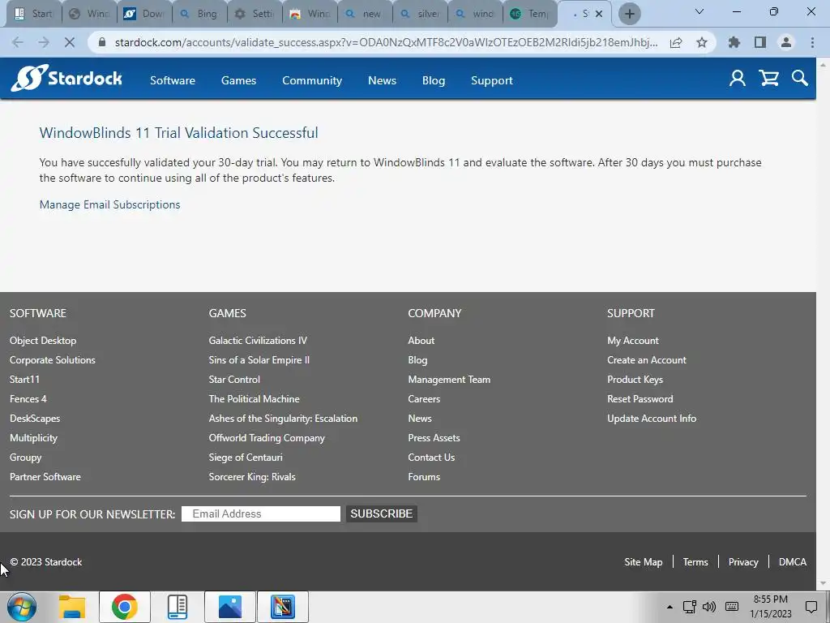The width and height of the screenshot is (830, 623).
Task: View site info padlock icon
Action: 102,42
